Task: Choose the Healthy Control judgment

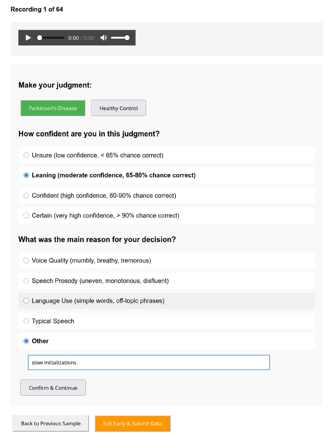Action: 118,108
